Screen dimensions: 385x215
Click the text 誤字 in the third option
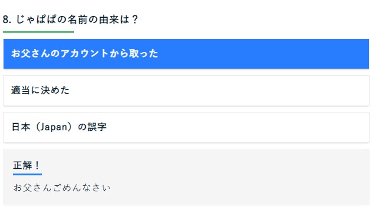(x=97, y=127)
